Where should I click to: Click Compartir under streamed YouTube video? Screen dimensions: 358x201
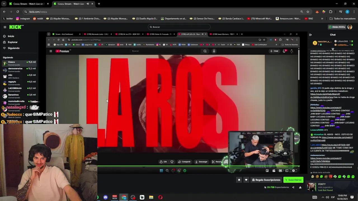[x=184, y=162]
